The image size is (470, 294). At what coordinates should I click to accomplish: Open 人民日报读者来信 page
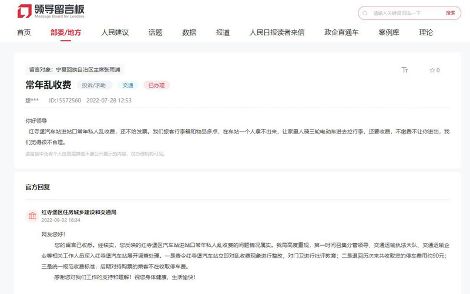[x=277, y=33]
